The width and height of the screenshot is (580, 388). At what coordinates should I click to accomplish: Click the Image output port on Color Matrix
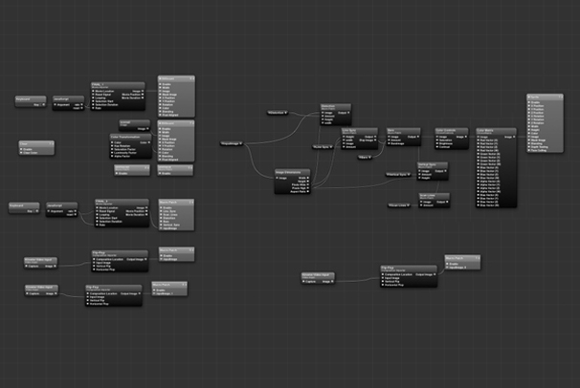513,136
